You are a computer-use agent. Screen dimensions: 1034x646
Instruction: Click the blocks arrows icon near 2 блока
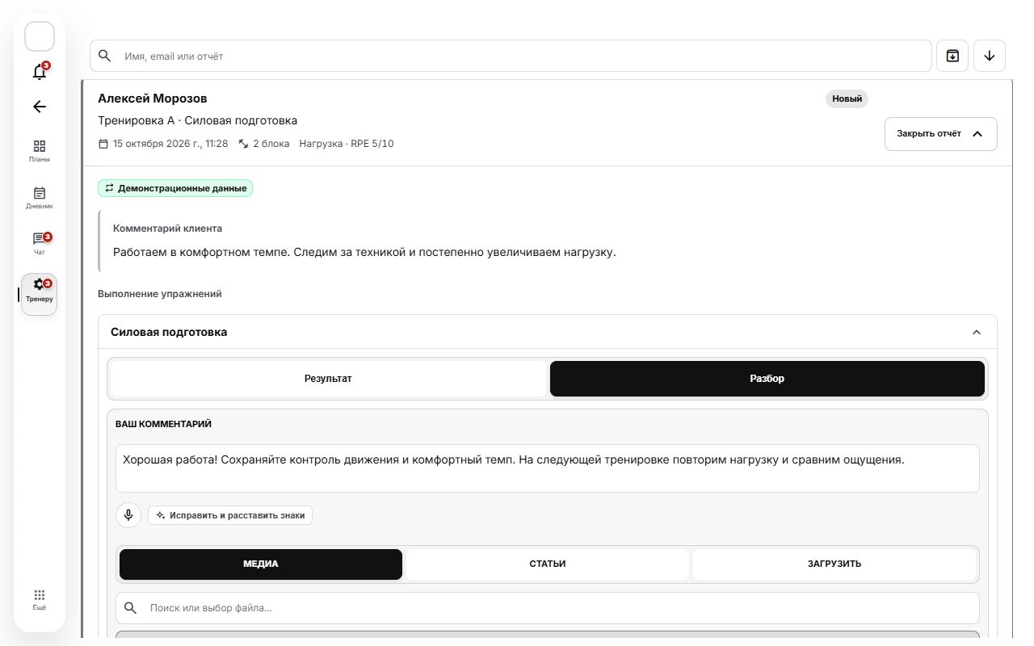point(243,144)
